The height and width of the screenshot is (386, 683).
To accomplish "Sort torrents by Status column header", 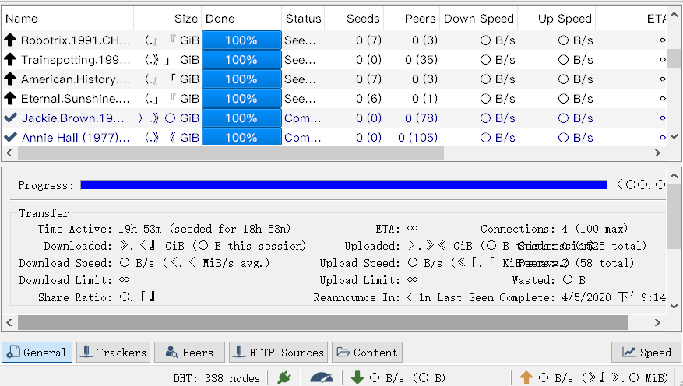I will coord(303,19).
